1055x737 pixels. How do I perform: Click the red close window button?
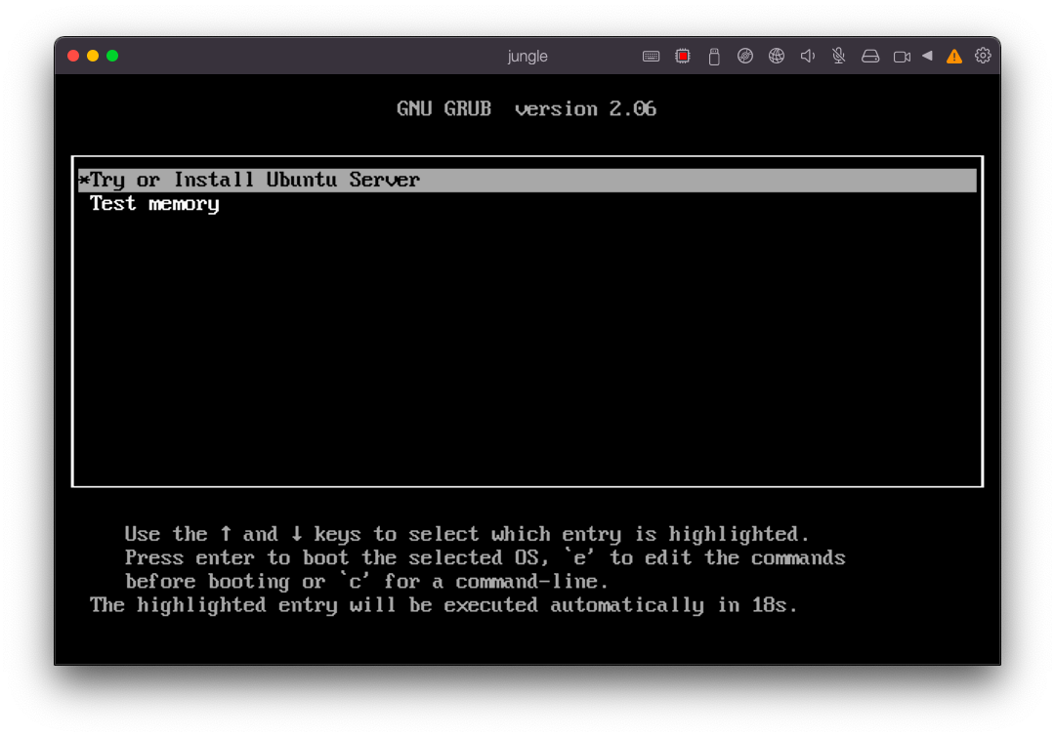click(73, 56)
